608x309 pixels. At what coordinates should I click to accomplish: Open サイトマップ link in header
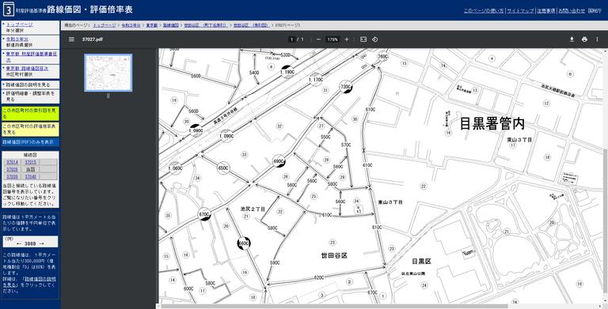[x=520, y=11]
